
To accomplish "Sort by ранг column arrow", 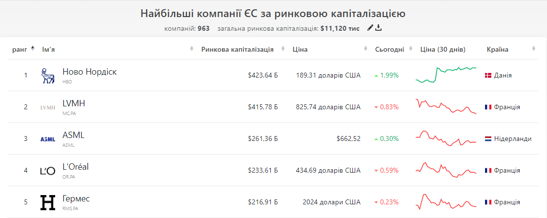I will coord(33,49).
